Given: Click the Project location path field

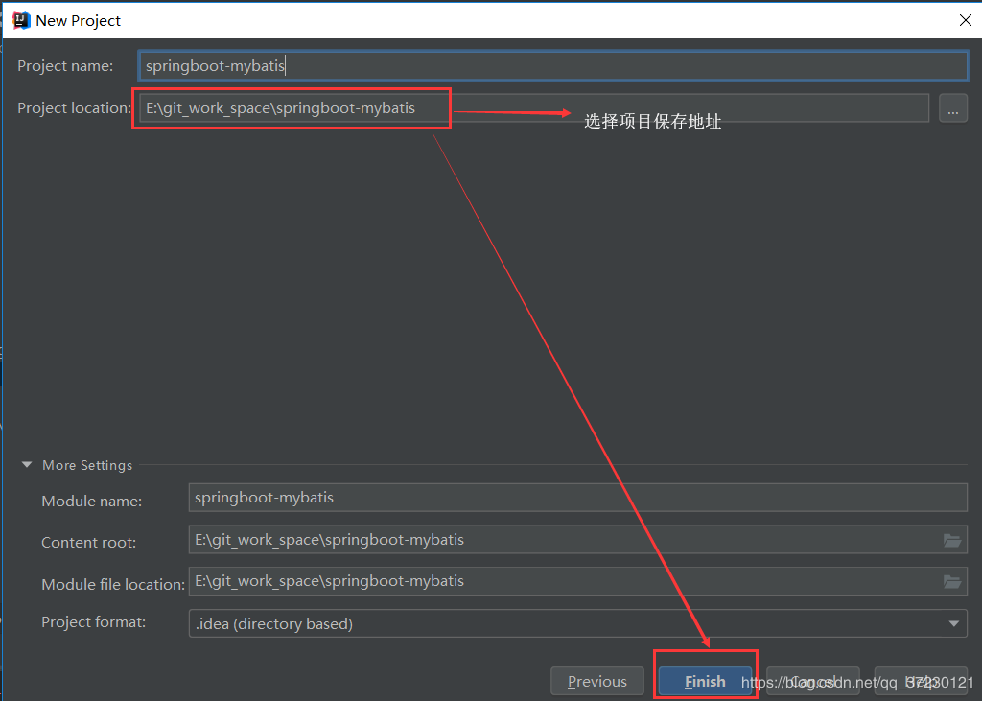Looking at the screenshot, I should 533,107.
